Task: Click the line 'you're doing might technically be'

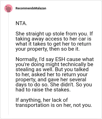Action: (54, 64)
